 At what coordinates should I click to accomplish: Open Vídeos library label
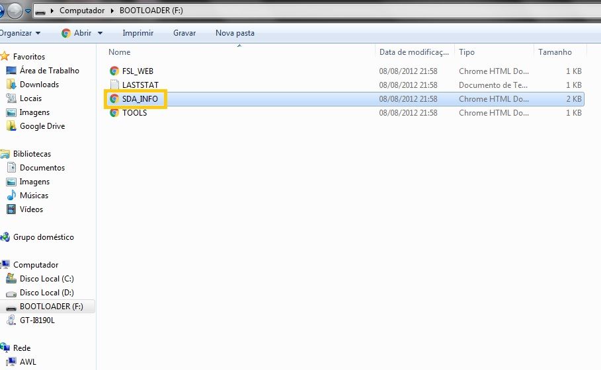point(31,209)
